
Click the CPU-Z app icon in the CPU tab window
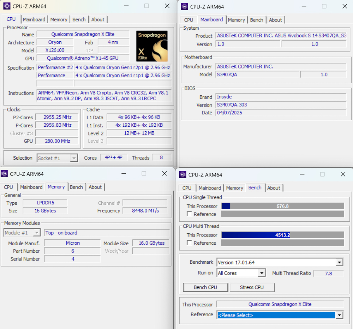7,6
